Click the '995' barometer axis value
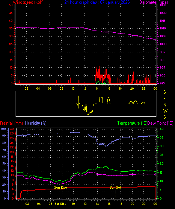The image size is (175, 209). pyautogui.click(x=162, y=52)
